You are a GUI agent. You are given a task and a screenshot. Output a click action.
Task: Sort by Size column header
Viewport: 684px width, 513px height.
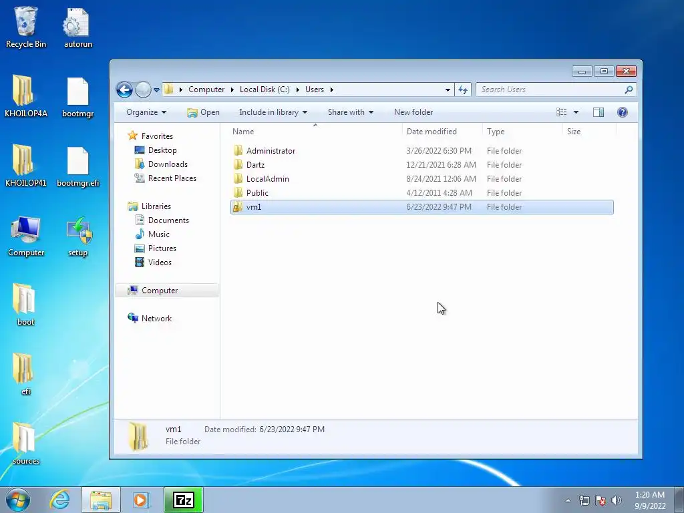coord(589,132)
